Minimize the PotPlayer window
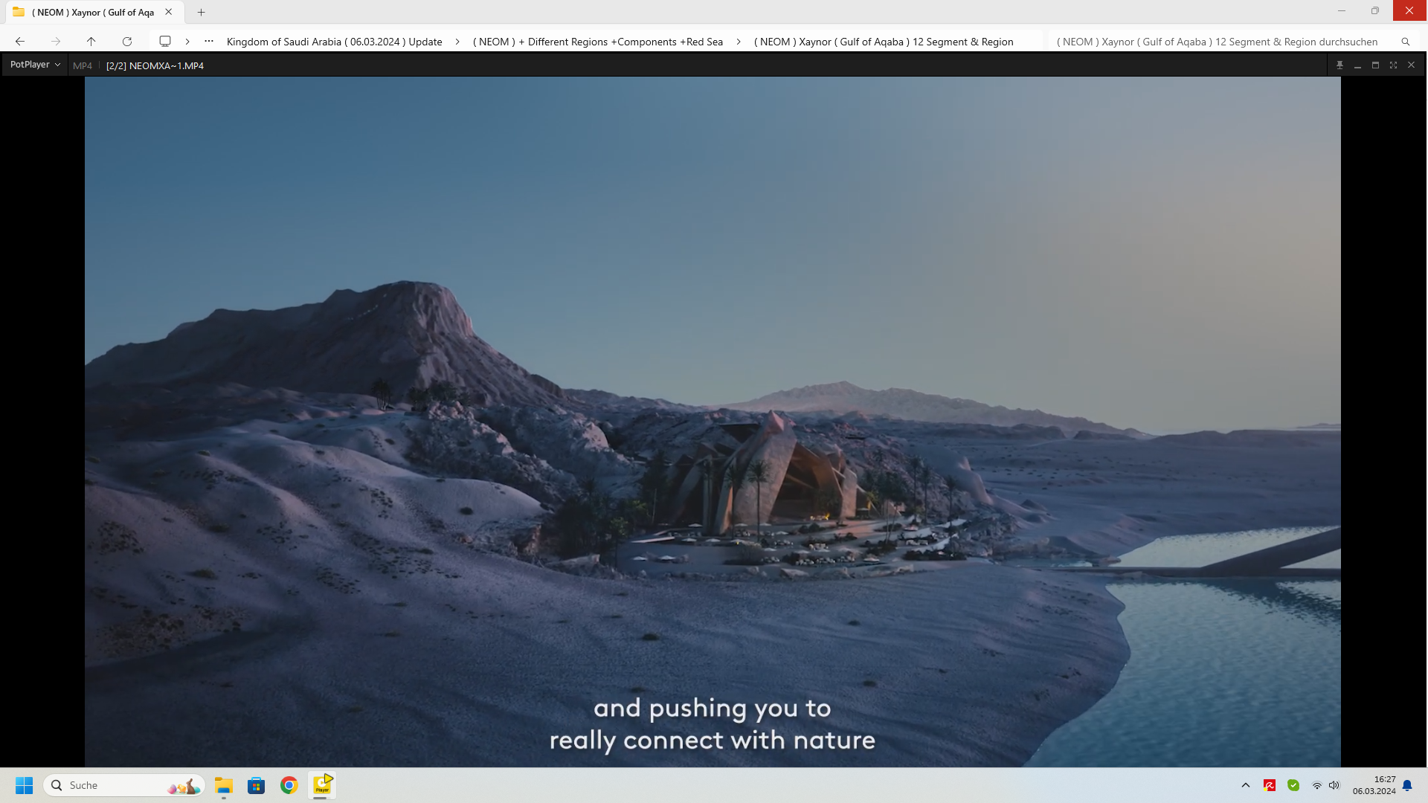 click(1357, 65)
